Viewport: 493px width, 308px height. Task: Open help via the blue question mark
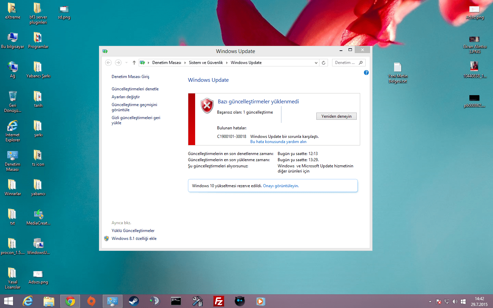tap(366, 73)
